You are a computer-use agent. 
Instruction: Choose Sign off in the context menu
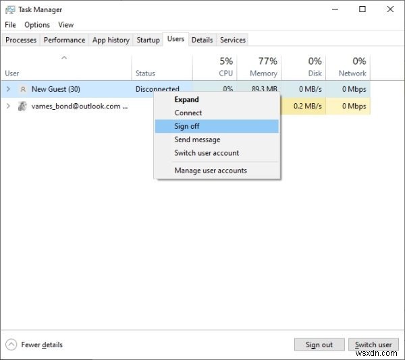217,126
